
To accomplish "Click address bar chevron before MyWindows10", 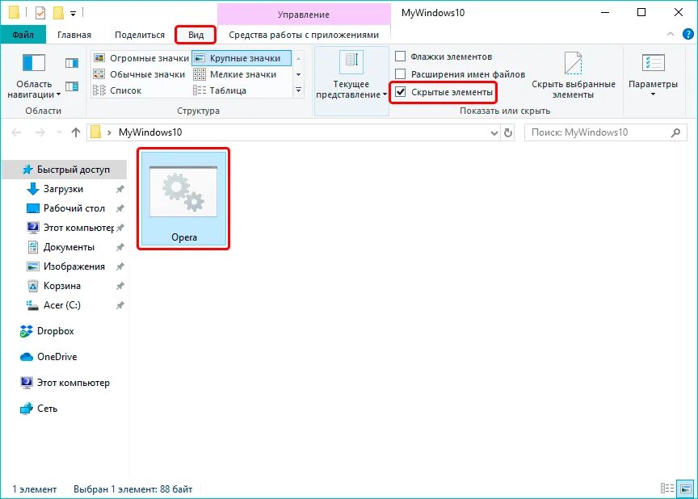I will point(109,132).
